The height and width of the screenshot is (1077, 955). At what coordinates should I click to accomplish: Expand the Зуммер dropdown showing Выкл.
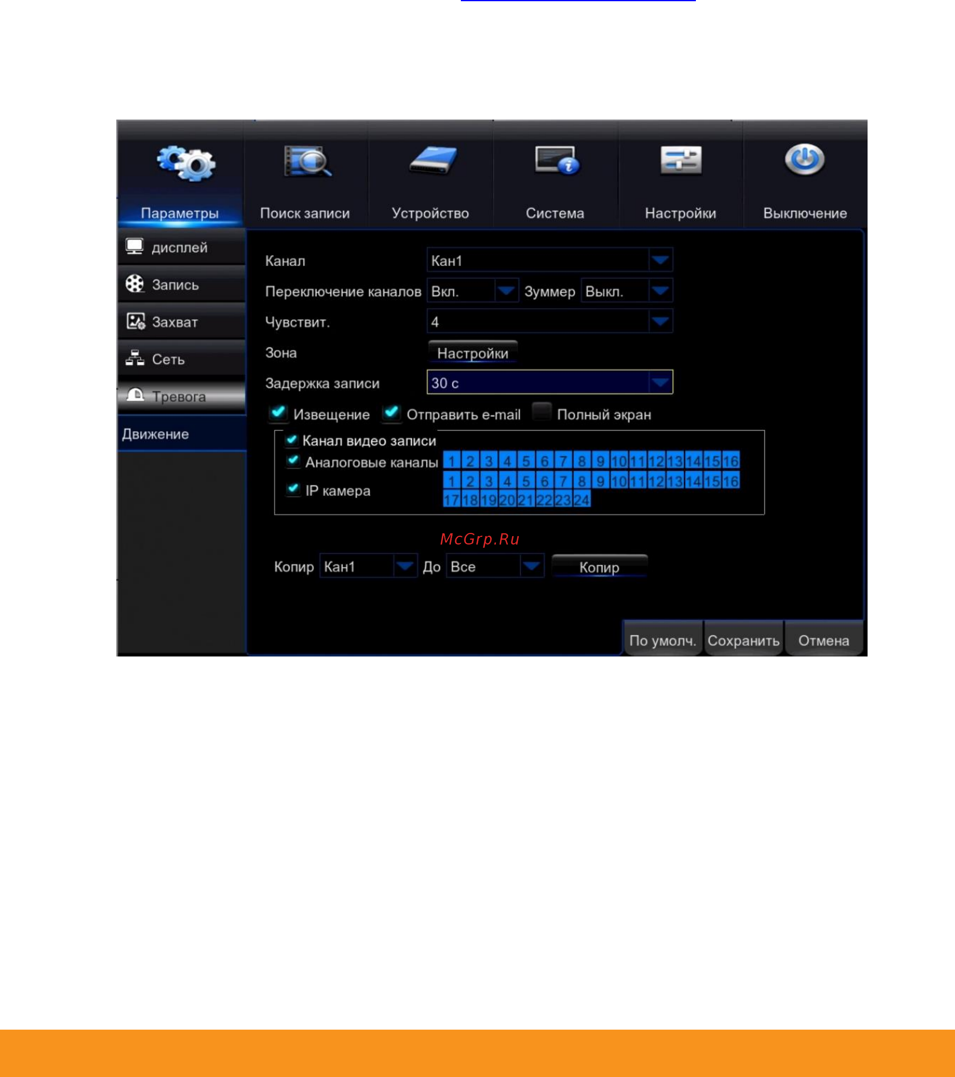[x=627, y=291]
